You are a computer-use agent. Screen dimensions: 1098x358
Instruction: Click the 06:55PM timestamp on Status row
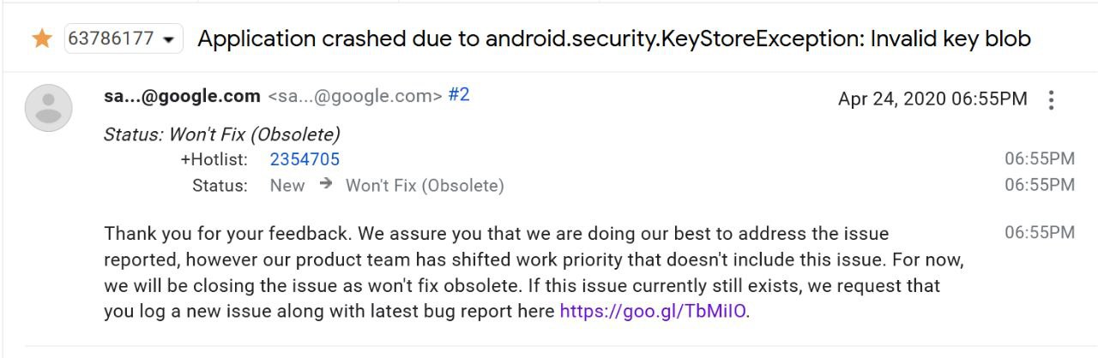tap(1040, 185)
